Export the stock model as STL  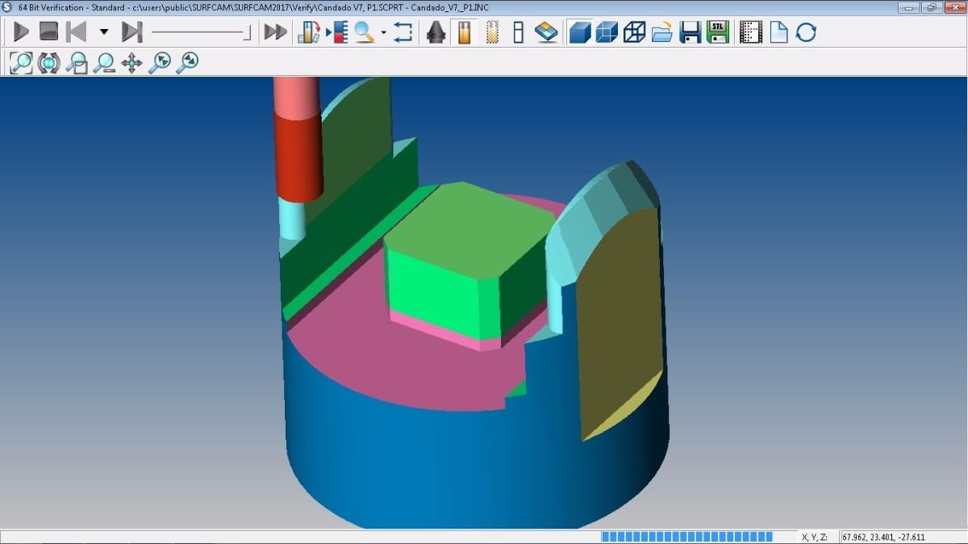718,33
